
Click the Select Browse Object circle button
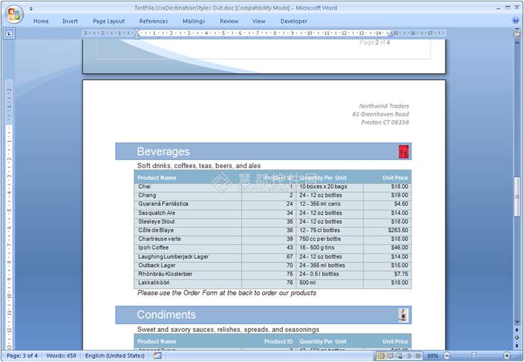coord(517,338)
